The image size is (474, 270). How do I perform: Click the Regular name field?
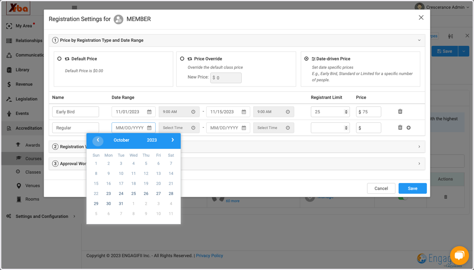75,127
